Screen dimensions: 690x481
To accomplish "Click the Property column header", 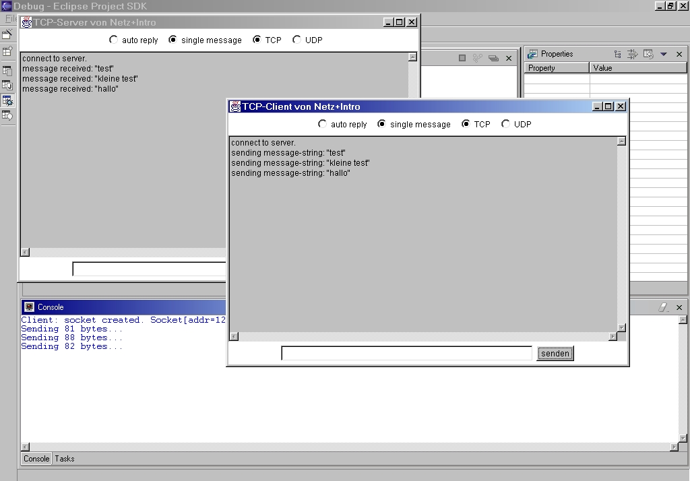I will pos(557,68).
